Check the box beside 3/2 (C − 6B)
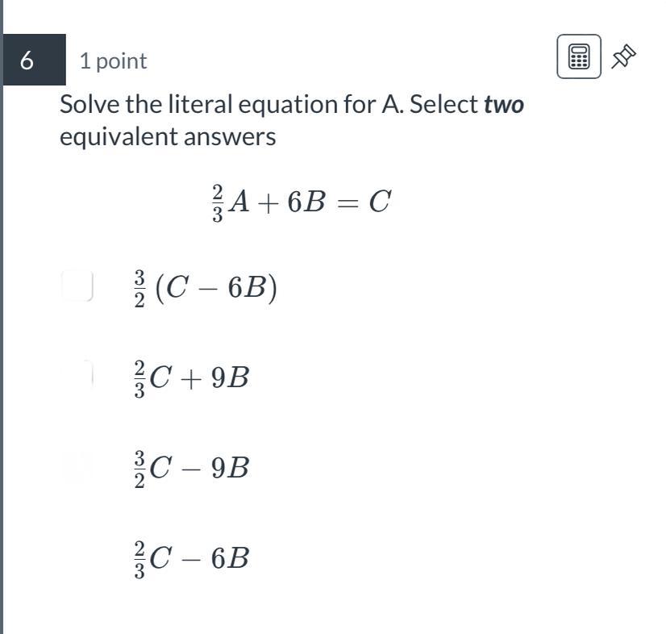Viewport: 666px width, 634px height. click(x=77, y=286)
